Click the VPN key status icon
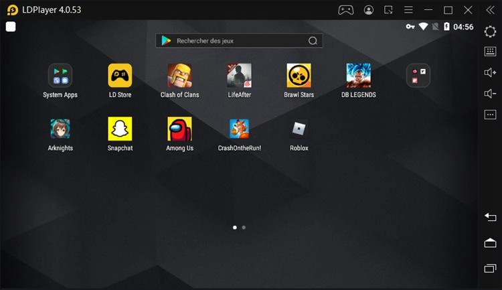Image resolution: width=502 pixels, height=290 pixels. 410,27
